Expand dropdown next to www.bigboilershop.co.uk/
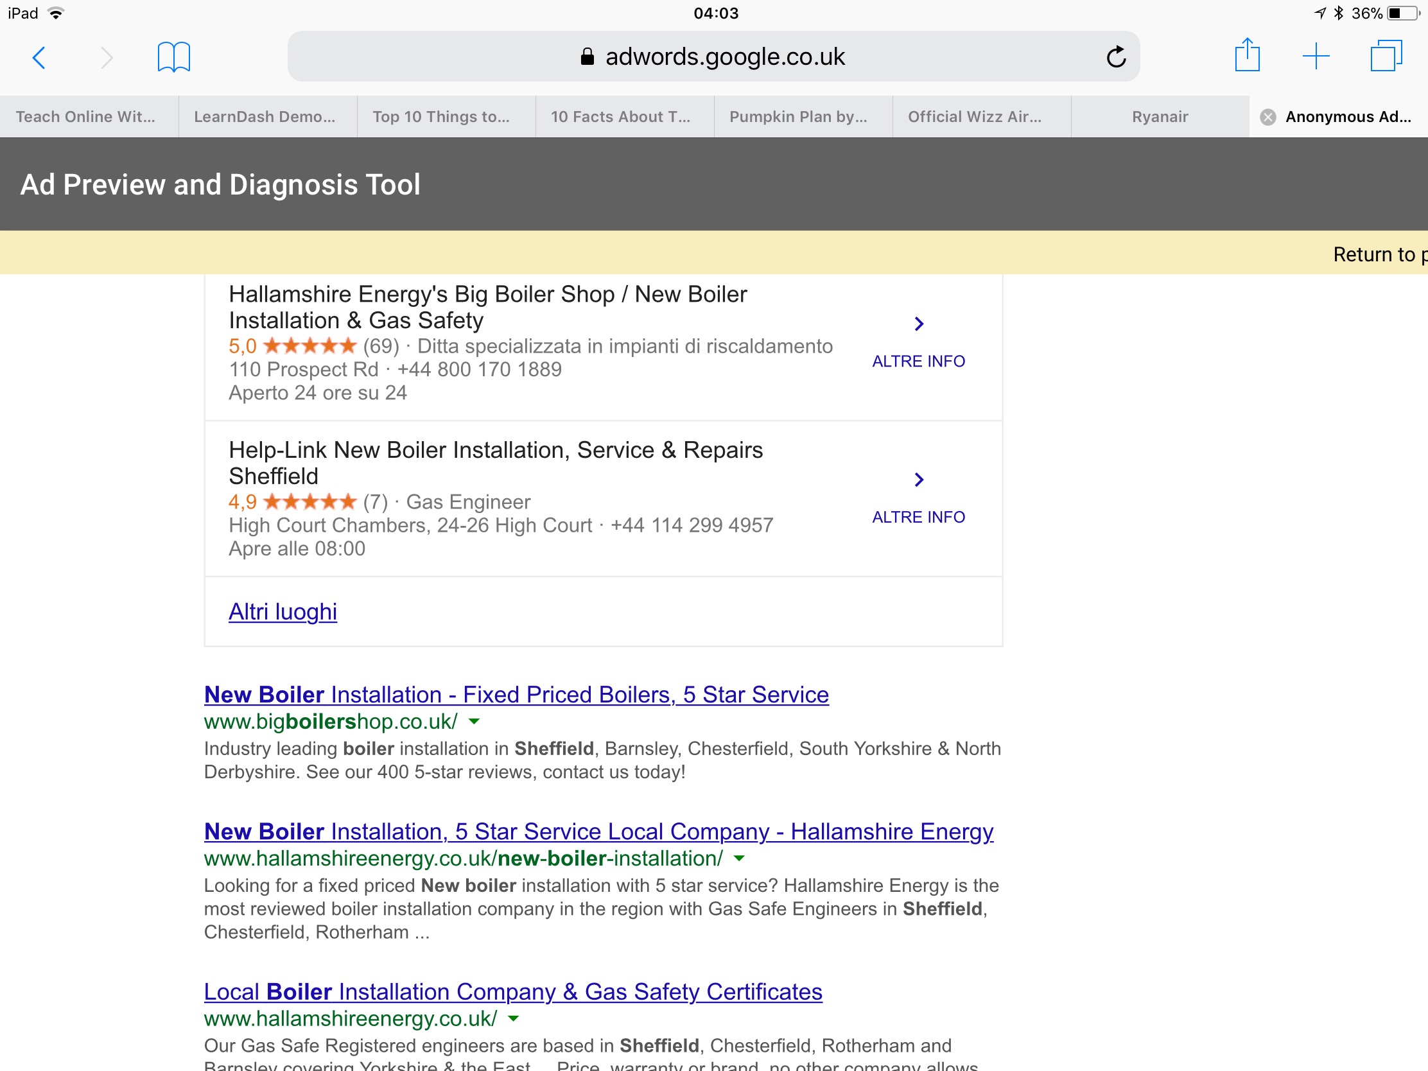The image size is (1428, 1071). [x=475, y=722]
